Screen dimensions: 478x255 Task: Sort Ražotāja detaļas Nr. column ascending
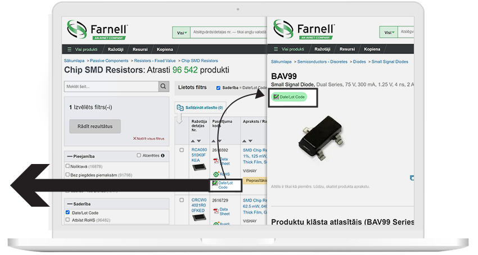pos(193,141)
